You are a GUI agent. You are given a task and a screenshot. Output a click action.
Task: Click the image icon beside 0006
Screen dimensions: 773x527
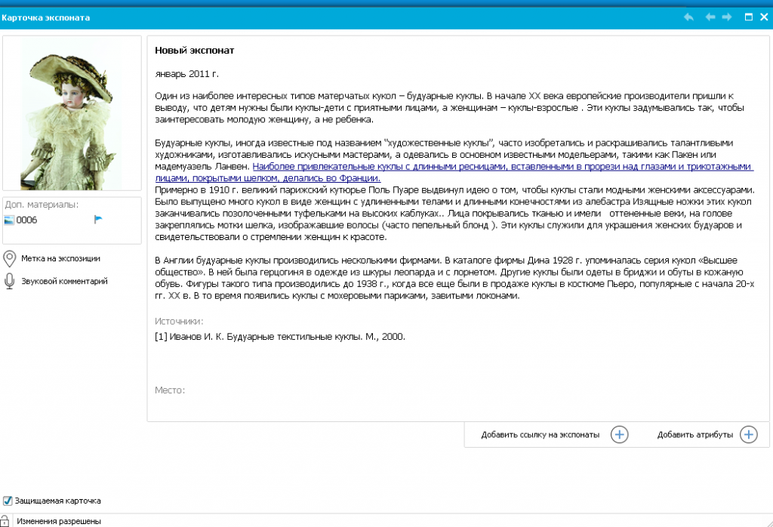[9, 220]
